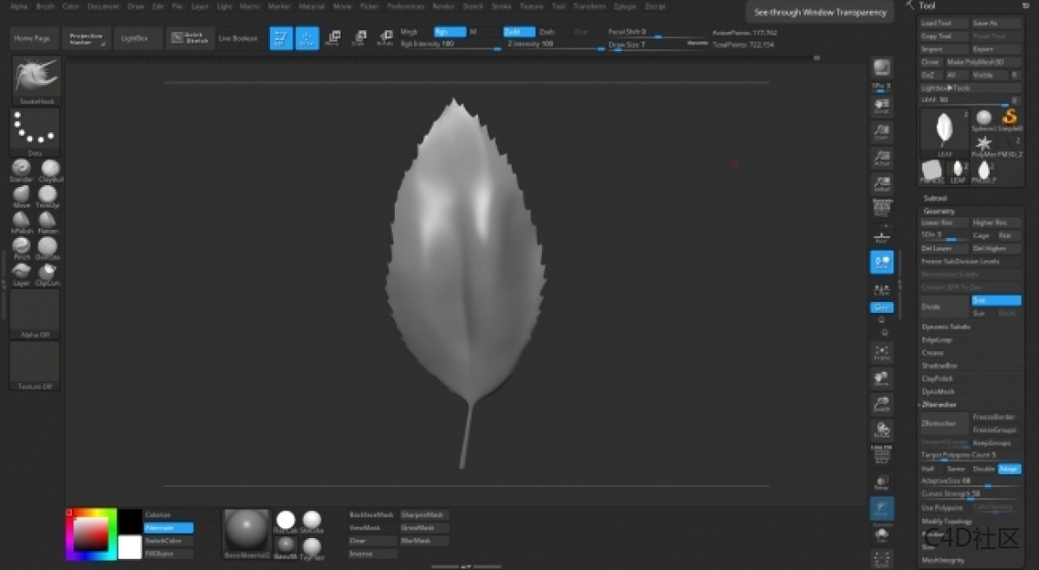Choose the ClayBuildup brush icon
The image size is (1039, 570).
(x=50, y=169)
